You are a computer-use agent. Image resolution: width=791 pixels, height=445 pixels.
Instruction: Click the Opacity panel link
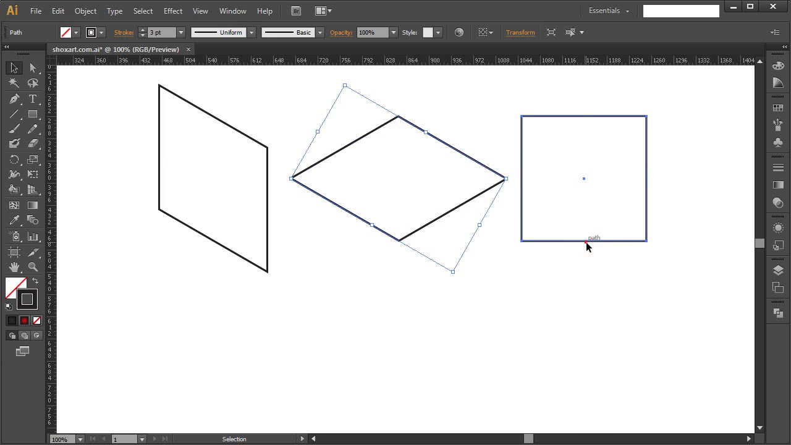click(x=341, y=33)
